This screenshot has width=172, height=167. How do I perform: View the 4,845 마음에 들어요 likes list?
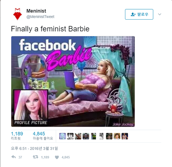click(43, 136)
